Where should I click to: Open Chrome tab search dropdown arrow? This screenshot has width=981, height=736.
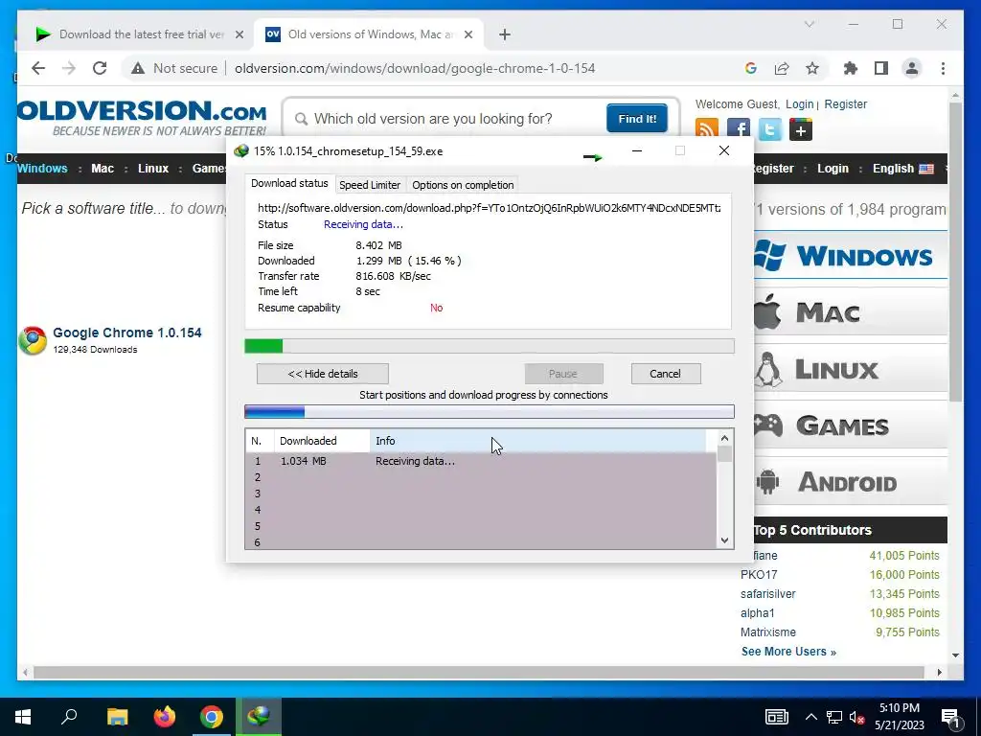tap(809, 24)
